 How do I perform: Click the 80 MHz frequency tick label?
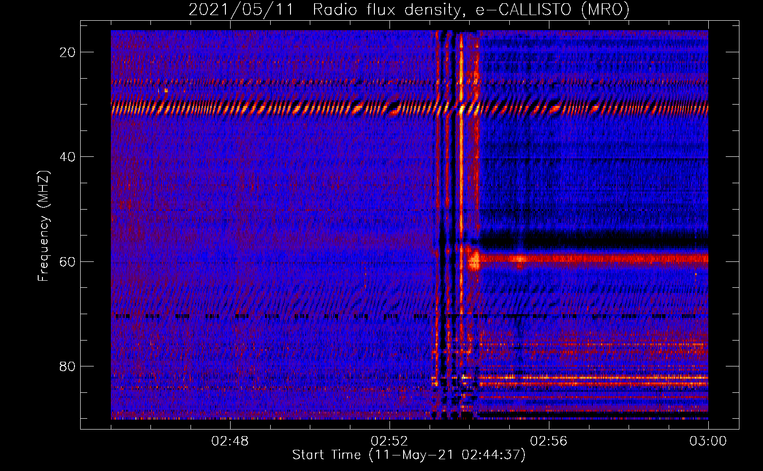click(67, 366)
